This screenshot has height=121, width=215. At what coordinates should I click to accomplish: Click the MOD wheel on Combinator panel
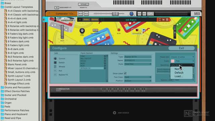point(62,32)
